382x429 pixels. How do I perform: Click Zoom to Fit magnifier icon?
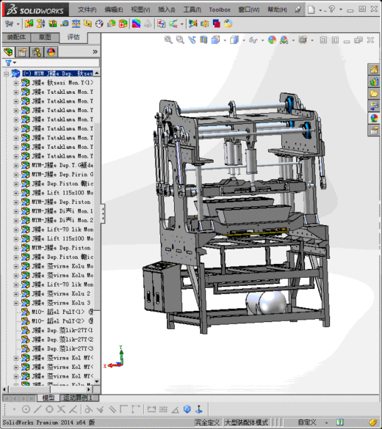pyautogui.click(x=168, y=40)
